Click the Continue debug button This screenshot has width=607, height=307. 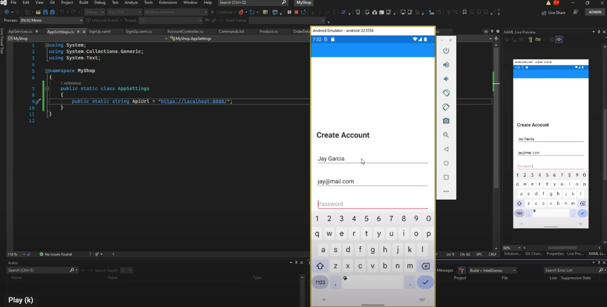[222, 12]
